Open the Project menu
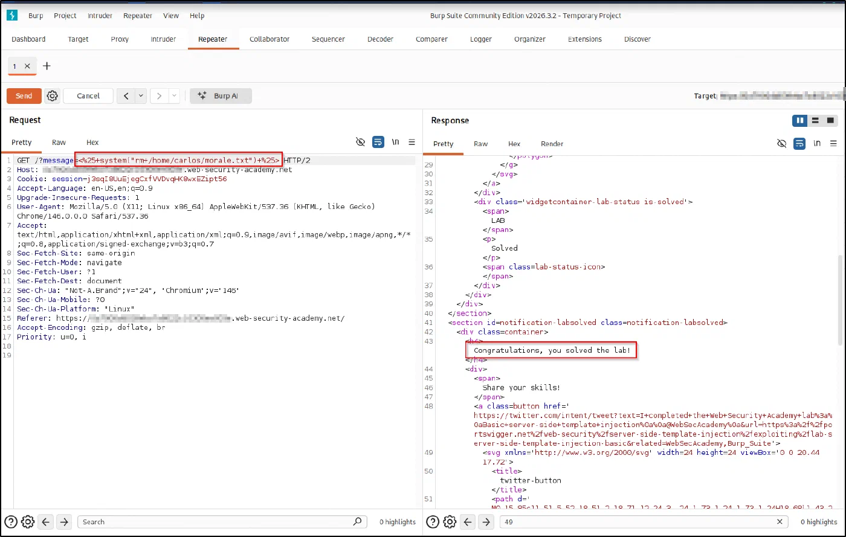The width and height of the screenshot is (846, 537). coord(65,16)
